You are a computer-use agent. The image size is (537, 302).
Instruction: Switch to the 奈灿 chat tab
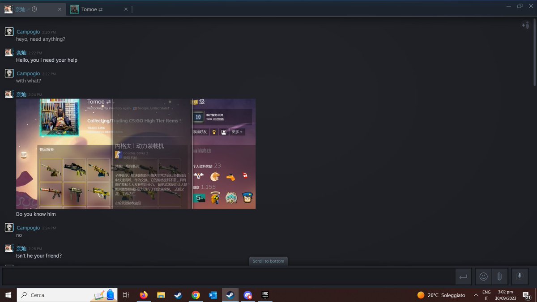point(34,9)
